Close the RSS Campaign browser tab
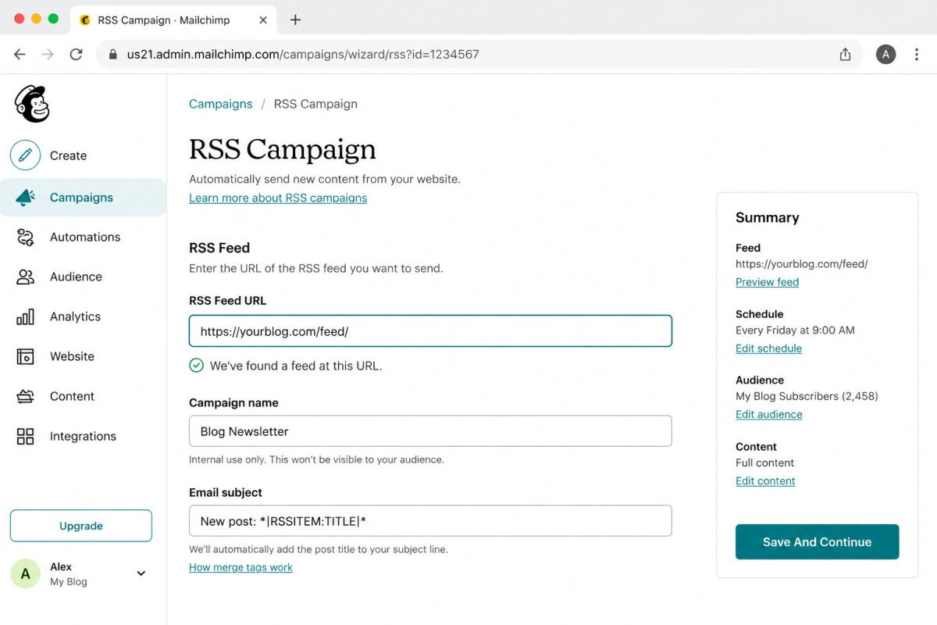 [x=263, y=20]
